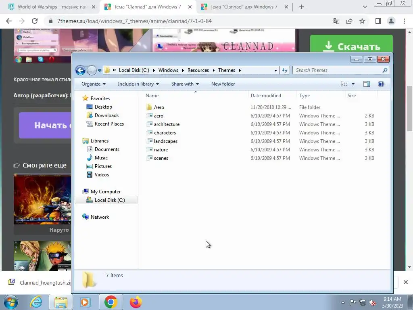Click Chrome address bar URL

pos(134,21)
